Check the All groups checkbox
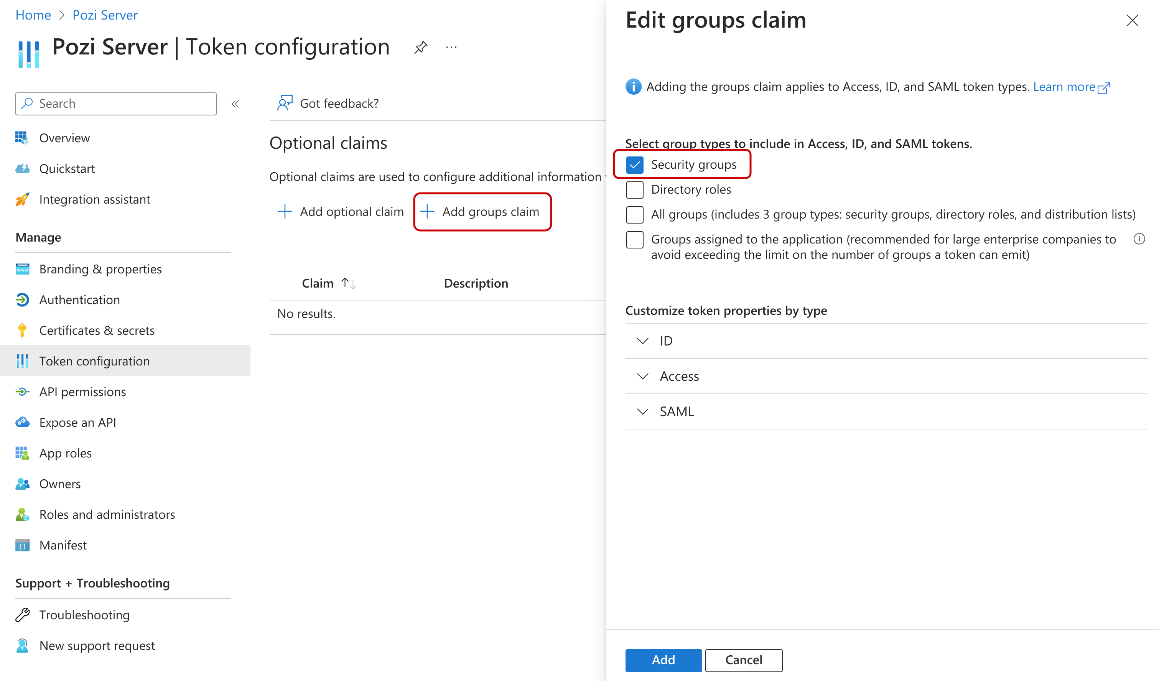The width and height of the screenshot is (1159, 681). (x=635, y=214)
